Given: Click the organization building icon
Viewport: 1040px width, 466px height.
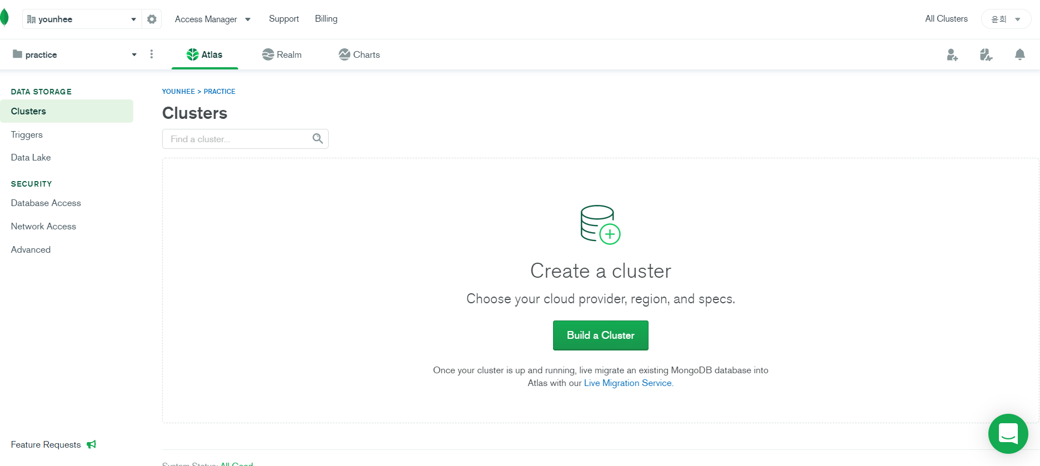Looking at the screenshot, I should pos(31,19).
